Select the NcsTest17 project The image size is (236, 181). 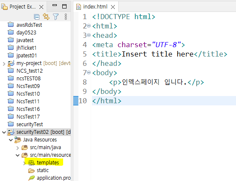(28, 117)
